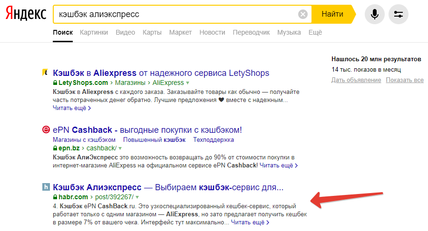Open the search settings sliders icon

pyautogui.click(x=399, y=14)
